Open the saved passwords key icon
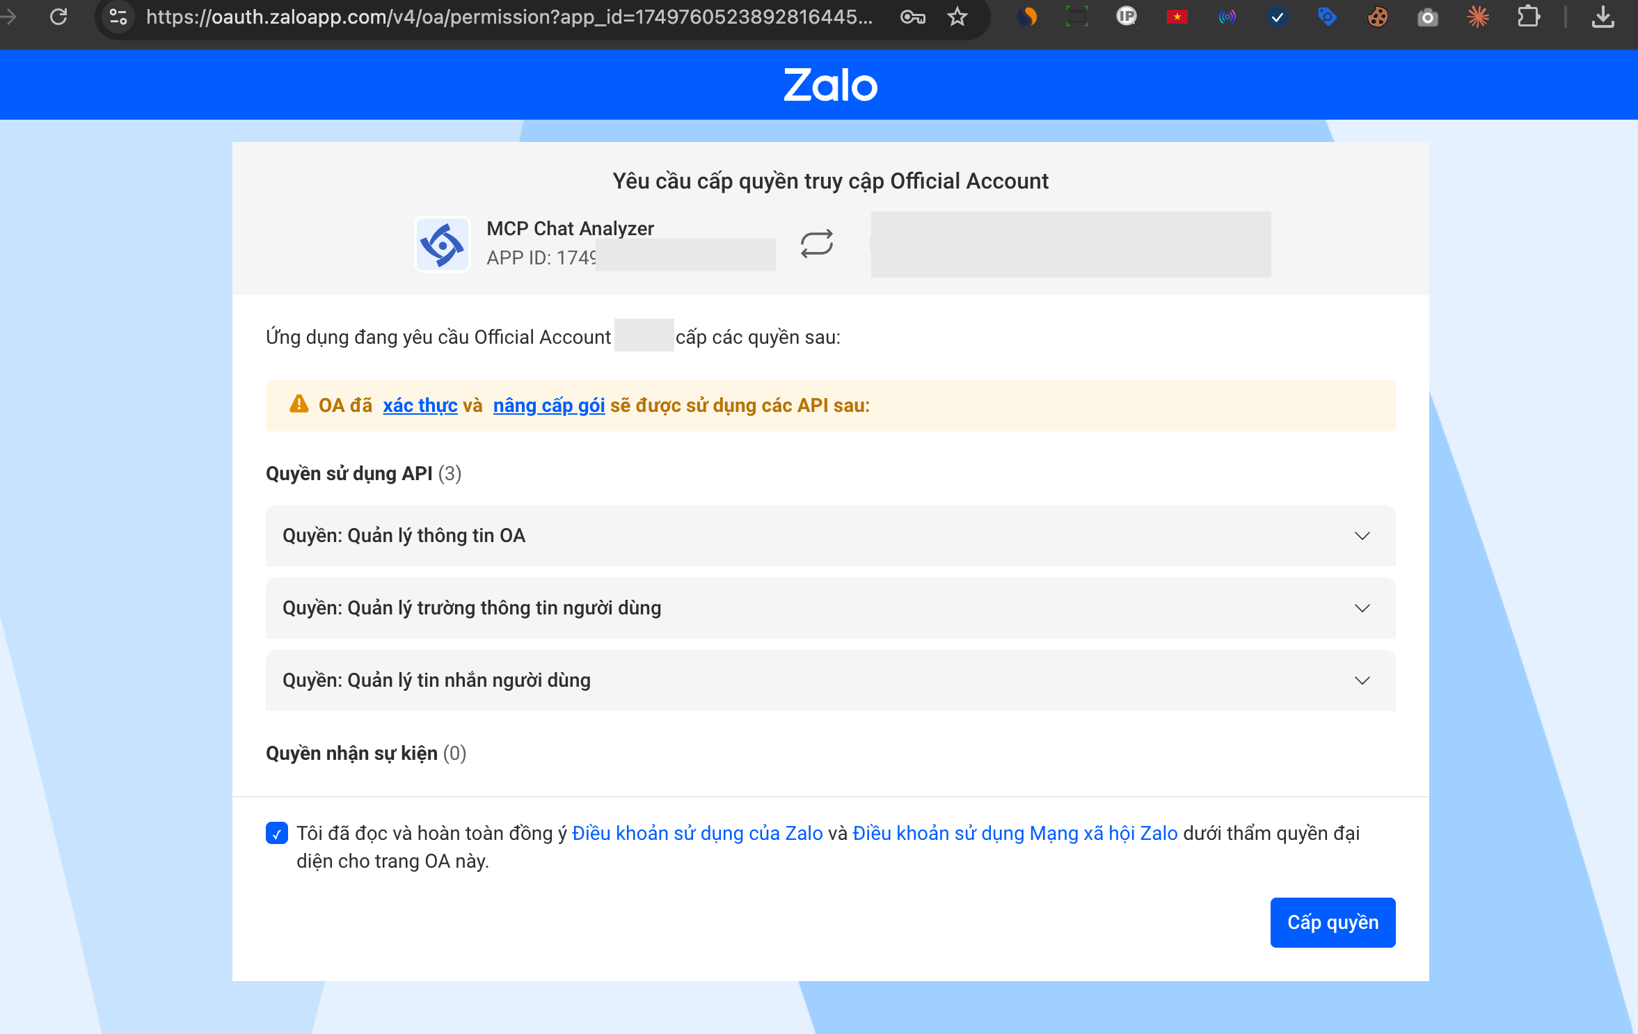The width and height of the screenshot is (1638, 1034). click(x=913, y=17)
